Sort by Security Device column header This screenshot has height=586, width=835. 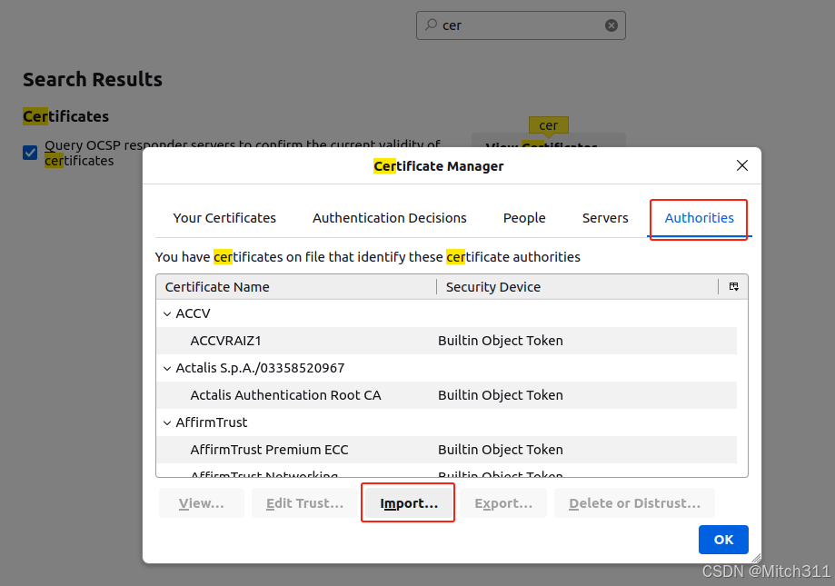tap(577, 287)
